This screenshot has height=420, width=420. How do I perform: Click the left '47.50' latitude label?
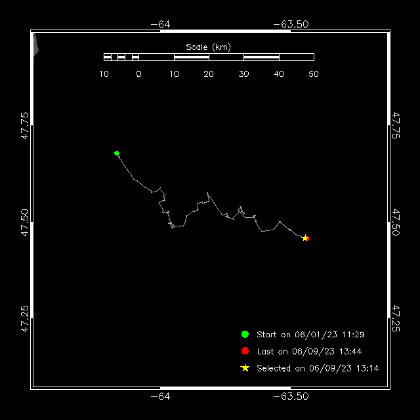[25, 222]
